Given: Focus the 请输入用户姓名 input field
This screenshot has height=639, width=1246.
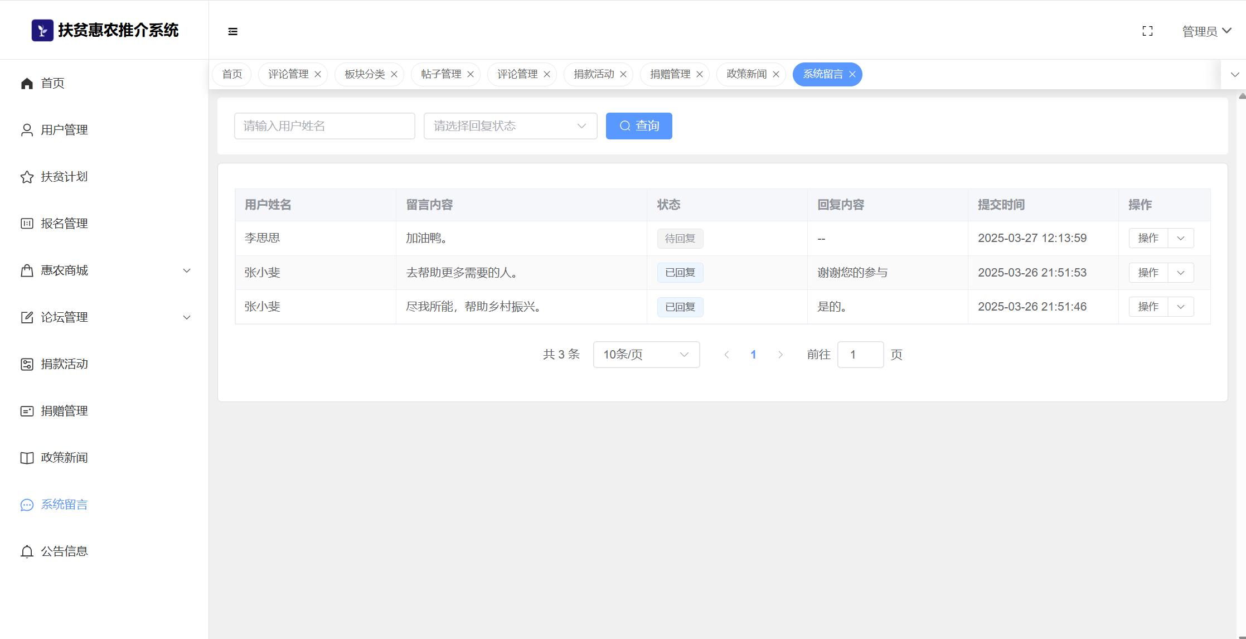Looking at the screenshot, I should (x=324, y=126).
